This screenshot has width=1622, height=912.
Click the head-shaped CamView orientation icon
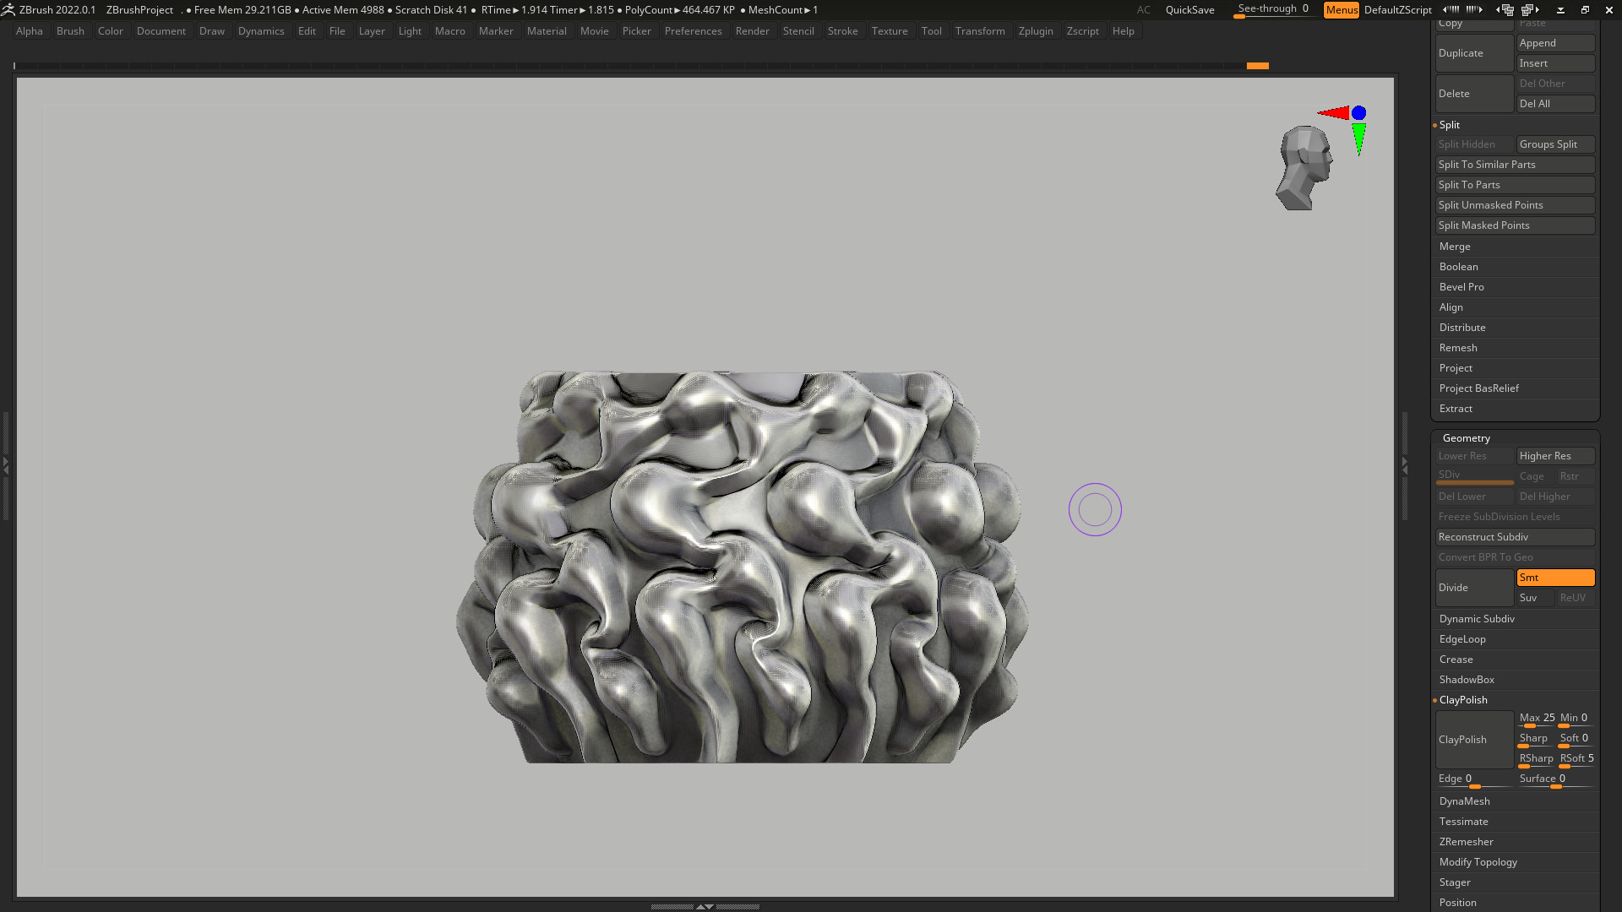coord(1304,168)
